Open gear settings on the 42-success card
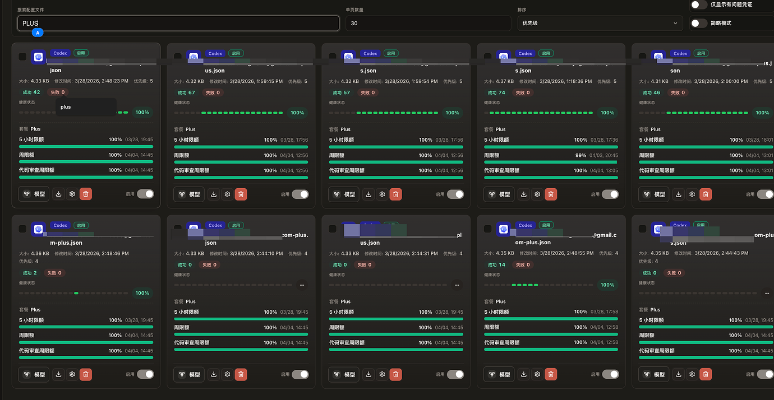774x400 pixels. click(x=72, y=194)
